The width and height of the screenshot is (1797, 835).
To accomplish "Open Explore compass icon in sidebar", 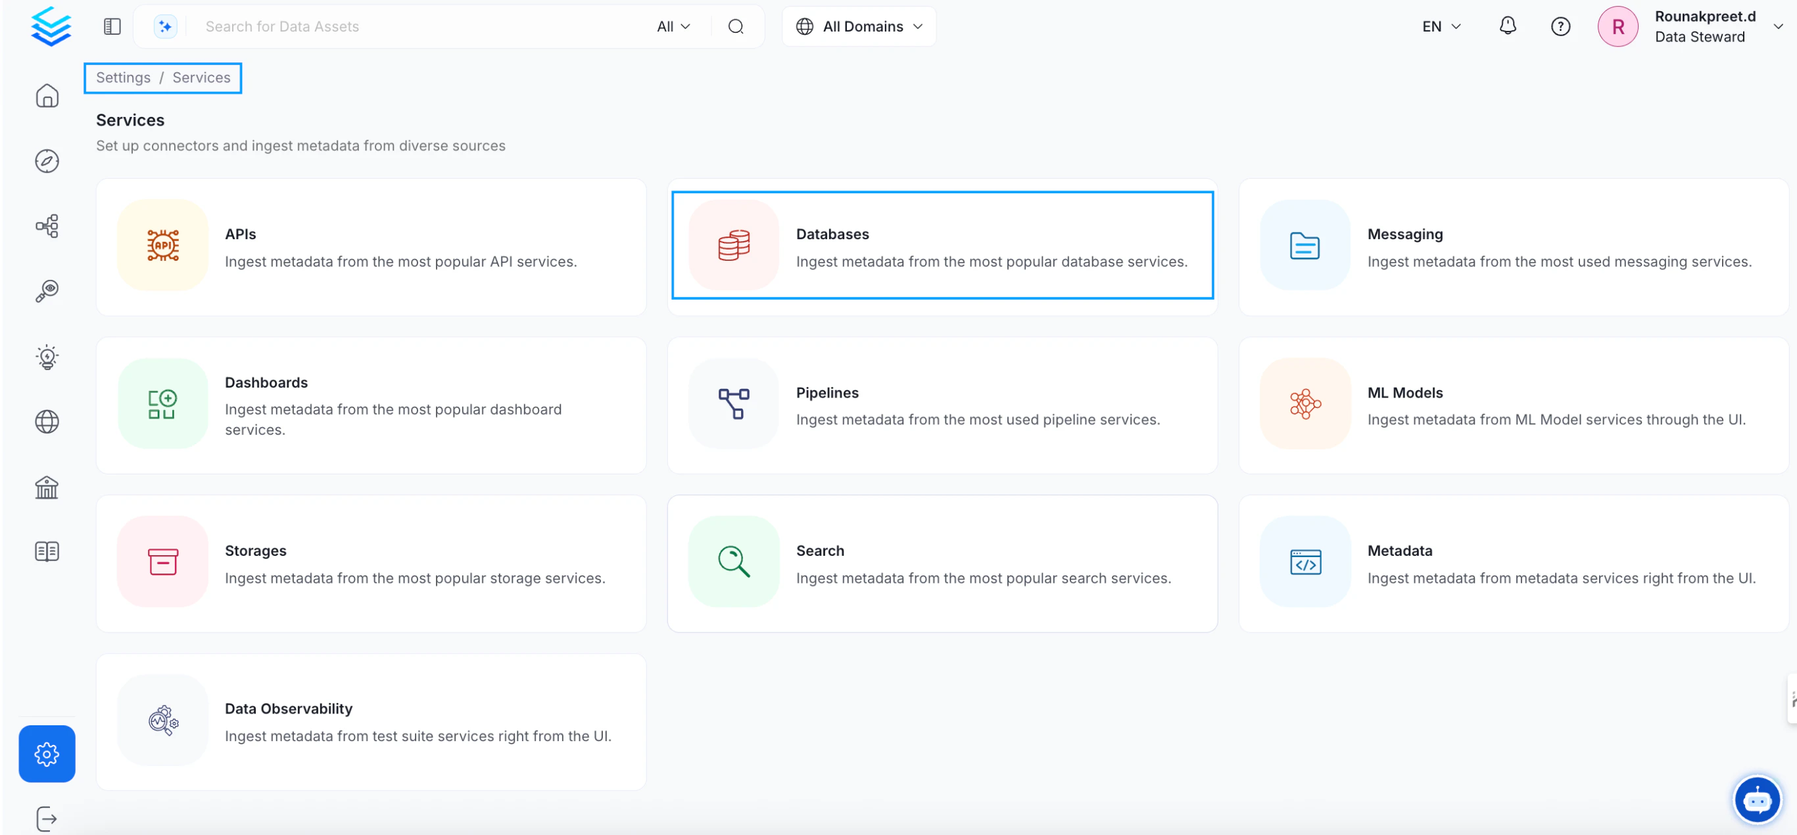I will (47, 161).
